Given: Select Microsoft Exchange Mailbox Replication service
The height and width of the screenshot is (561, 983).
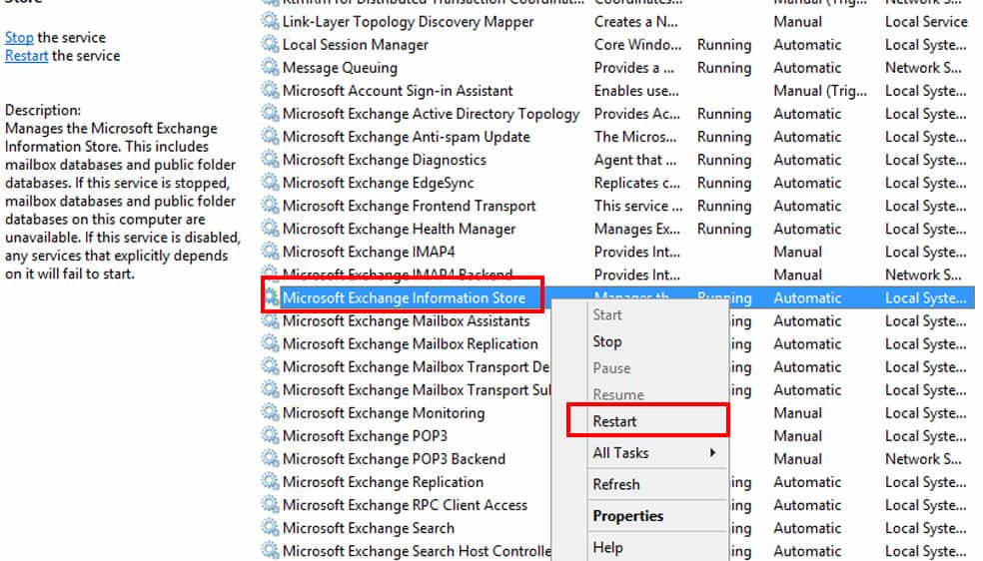Looking at the screenshot, I should click(410, 343).
